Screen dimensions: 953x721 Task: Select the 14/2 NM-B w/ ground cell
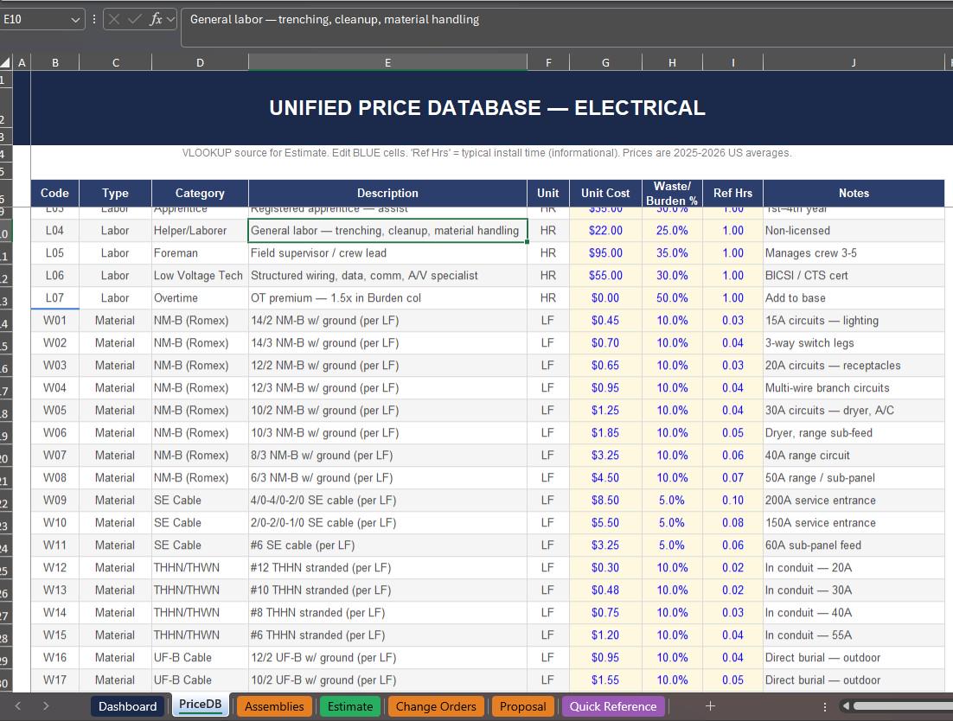click(x=387, y=320)
